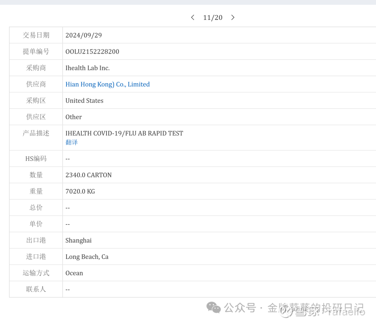376x323 pixels.
Task: Select export port Shanghai
Action: [x=78, y=241]
